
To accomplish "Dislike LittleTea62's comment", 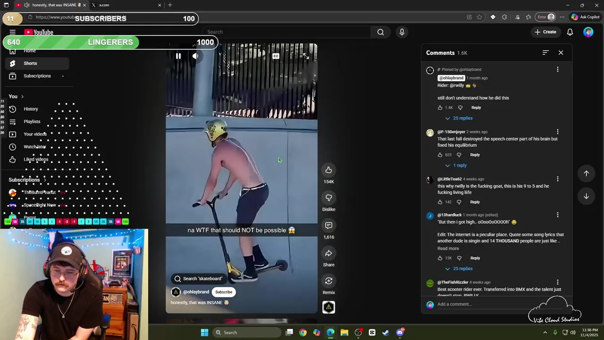I will tap(459, 202).
